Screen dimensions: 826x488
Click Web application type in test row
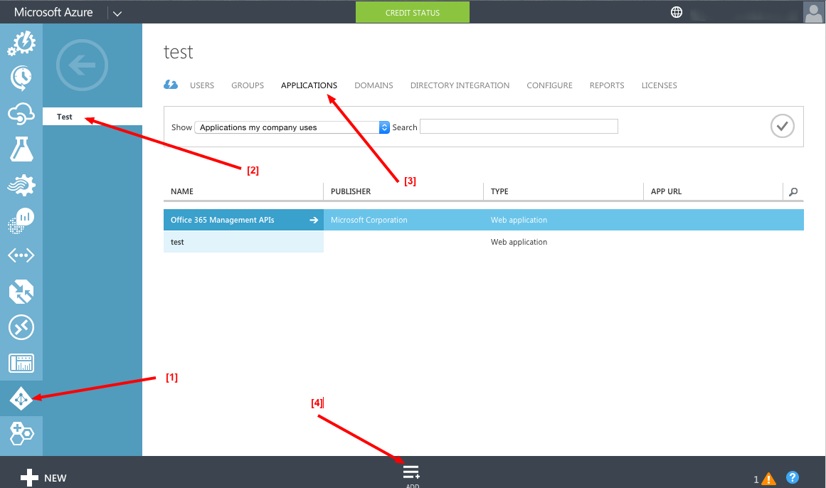coord(519,243)
